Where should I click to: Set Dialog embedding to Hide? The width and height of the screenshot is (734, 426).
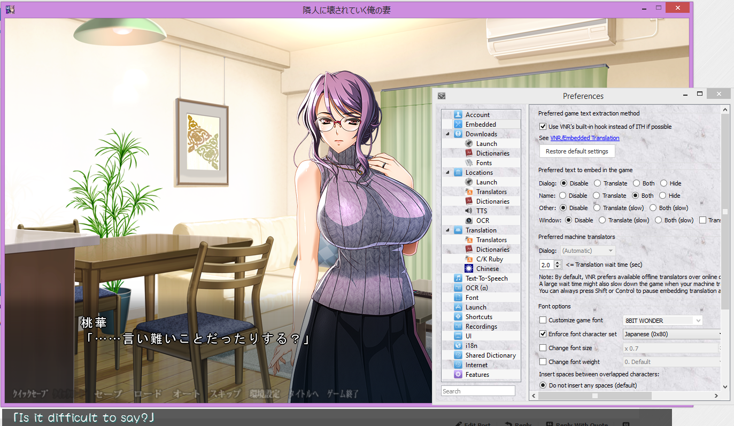coord(663,183)
